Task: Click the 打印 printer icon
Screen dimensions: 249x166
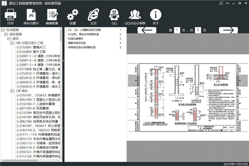Action: 10,15
